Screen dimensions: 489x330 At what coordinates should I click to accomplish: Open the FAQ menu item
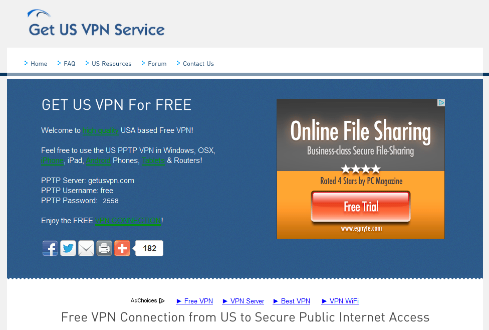click(66, 64)
